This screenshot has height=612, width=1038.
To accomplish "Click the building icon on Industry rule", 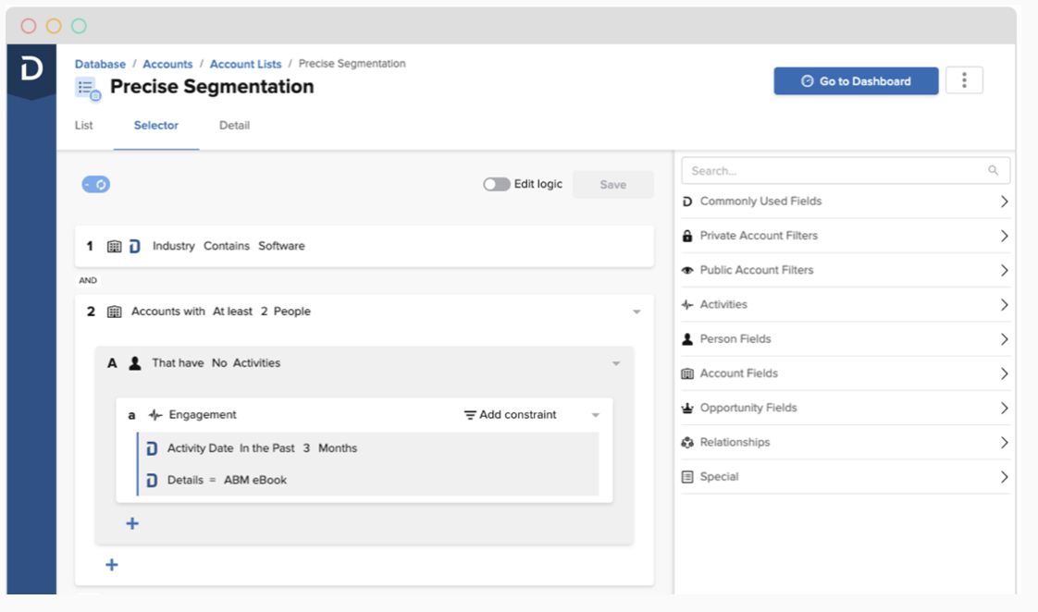I will (115, 247).
